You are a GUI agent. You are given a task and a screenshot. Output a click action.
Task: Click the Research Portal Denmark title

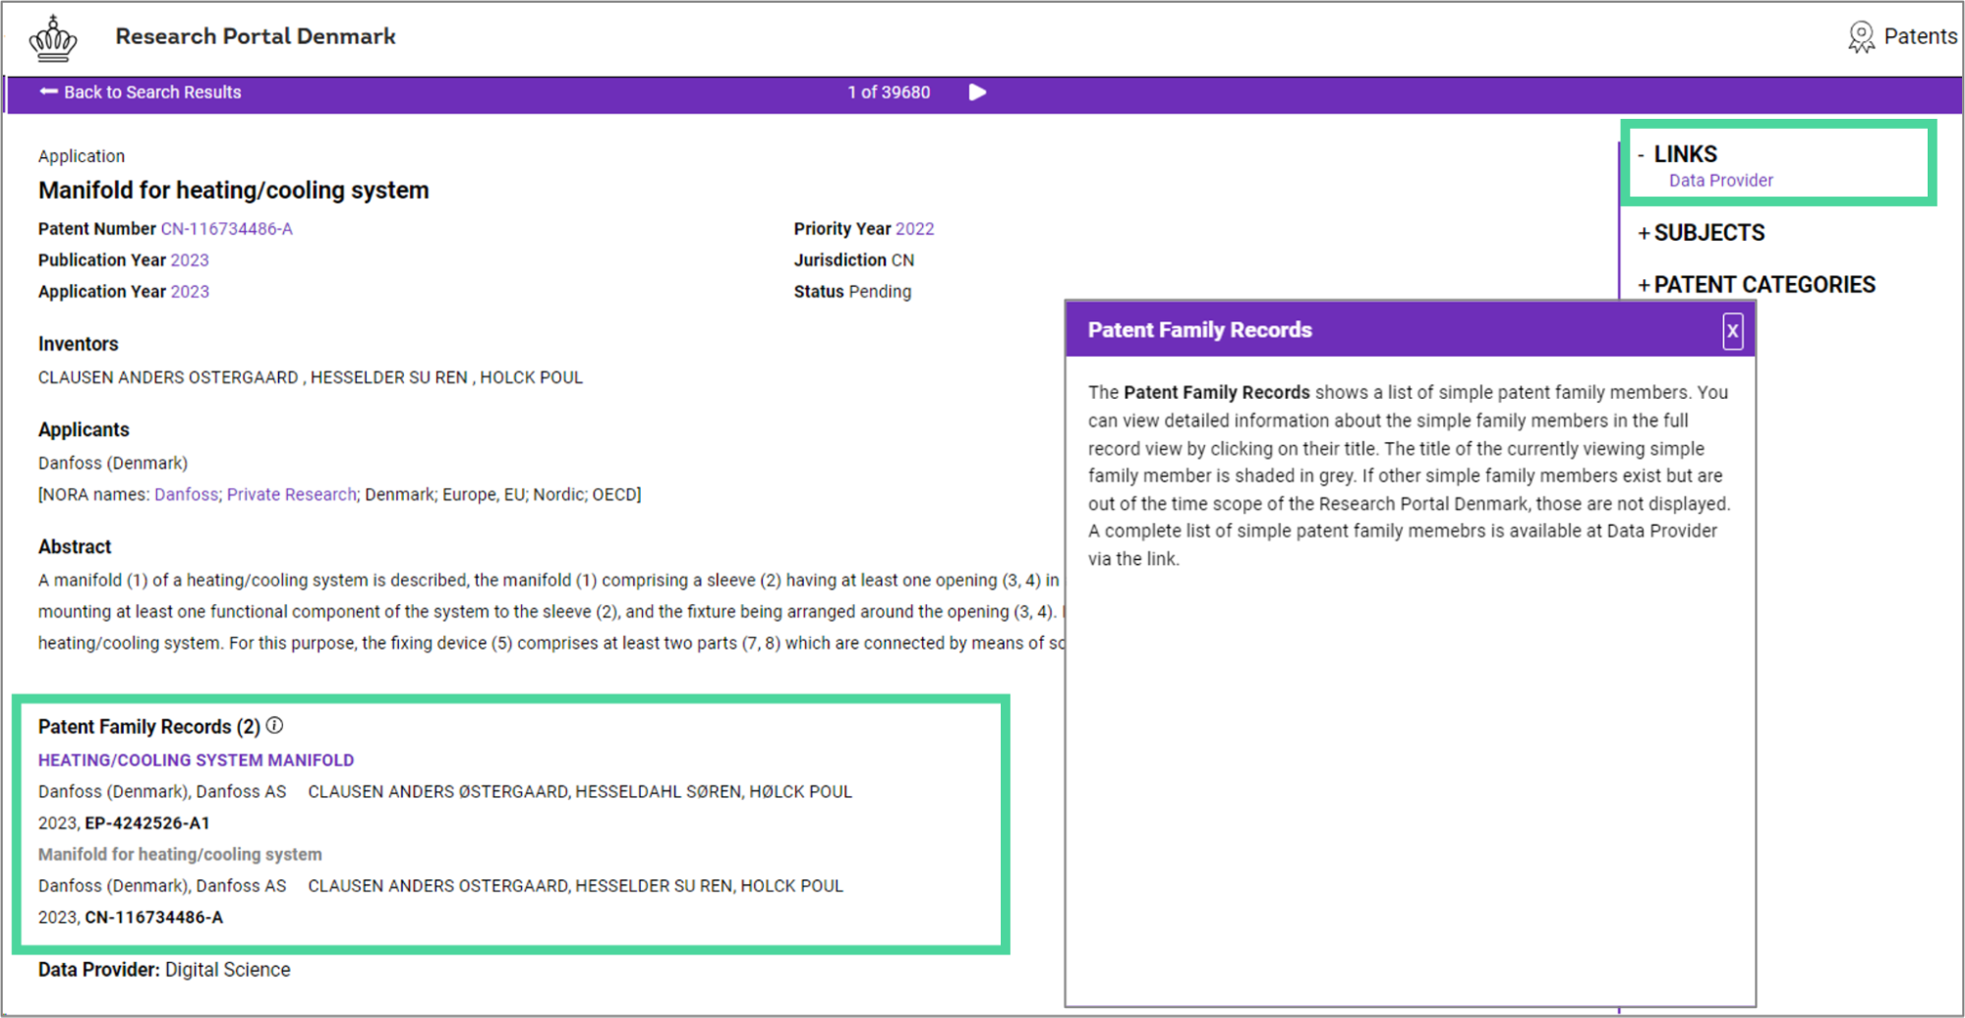tap(256, 36)
